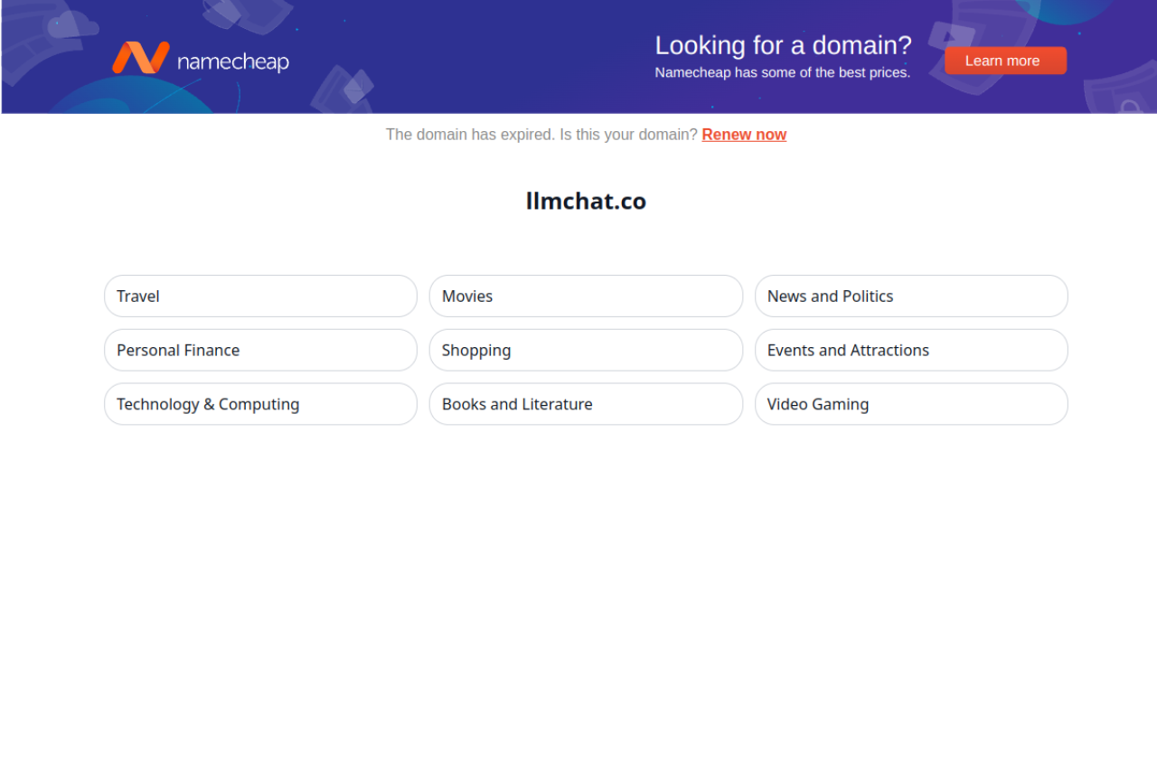Click the llmchat.co domain heading
Image resolution: width=1157 pixels, height=771 pixels.
[586, 201]
